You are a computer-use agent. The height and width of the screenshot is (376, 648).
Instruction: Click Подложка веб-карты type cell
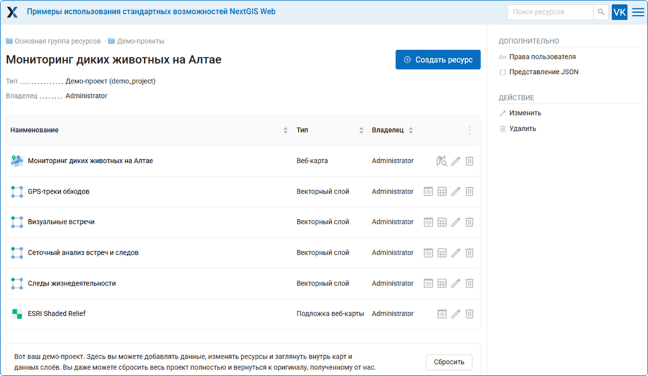[330, 313]
